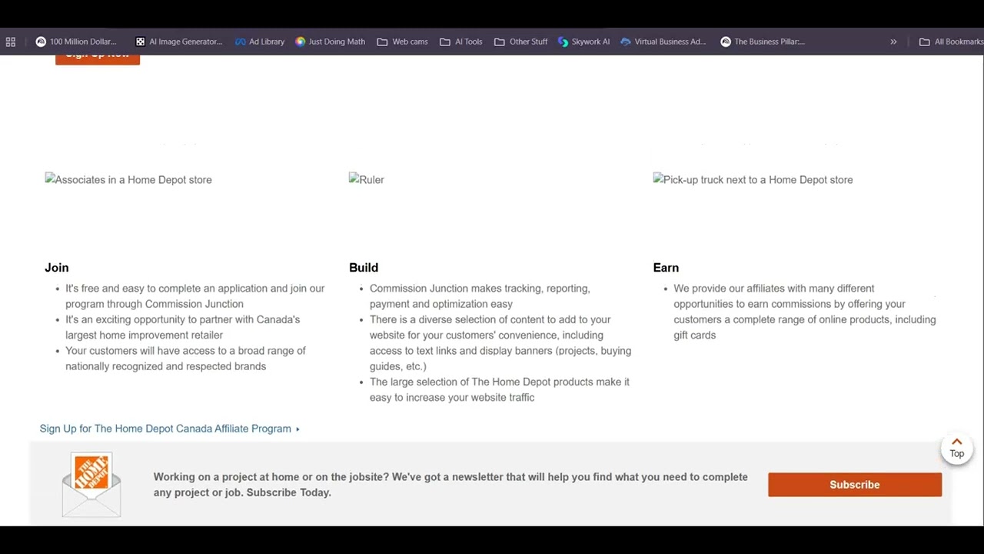Click the folder icon beside Other Stuff

[x=500, y=42]
